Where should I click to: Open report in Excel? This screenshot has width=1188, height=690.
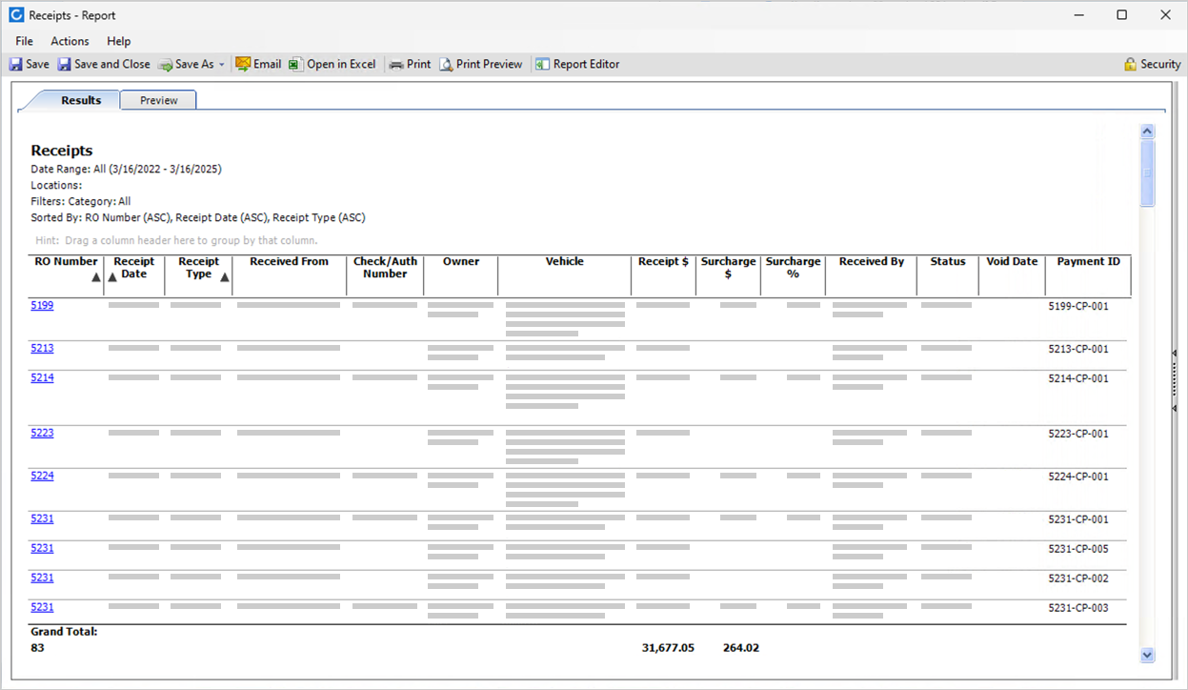click(332, 65)
